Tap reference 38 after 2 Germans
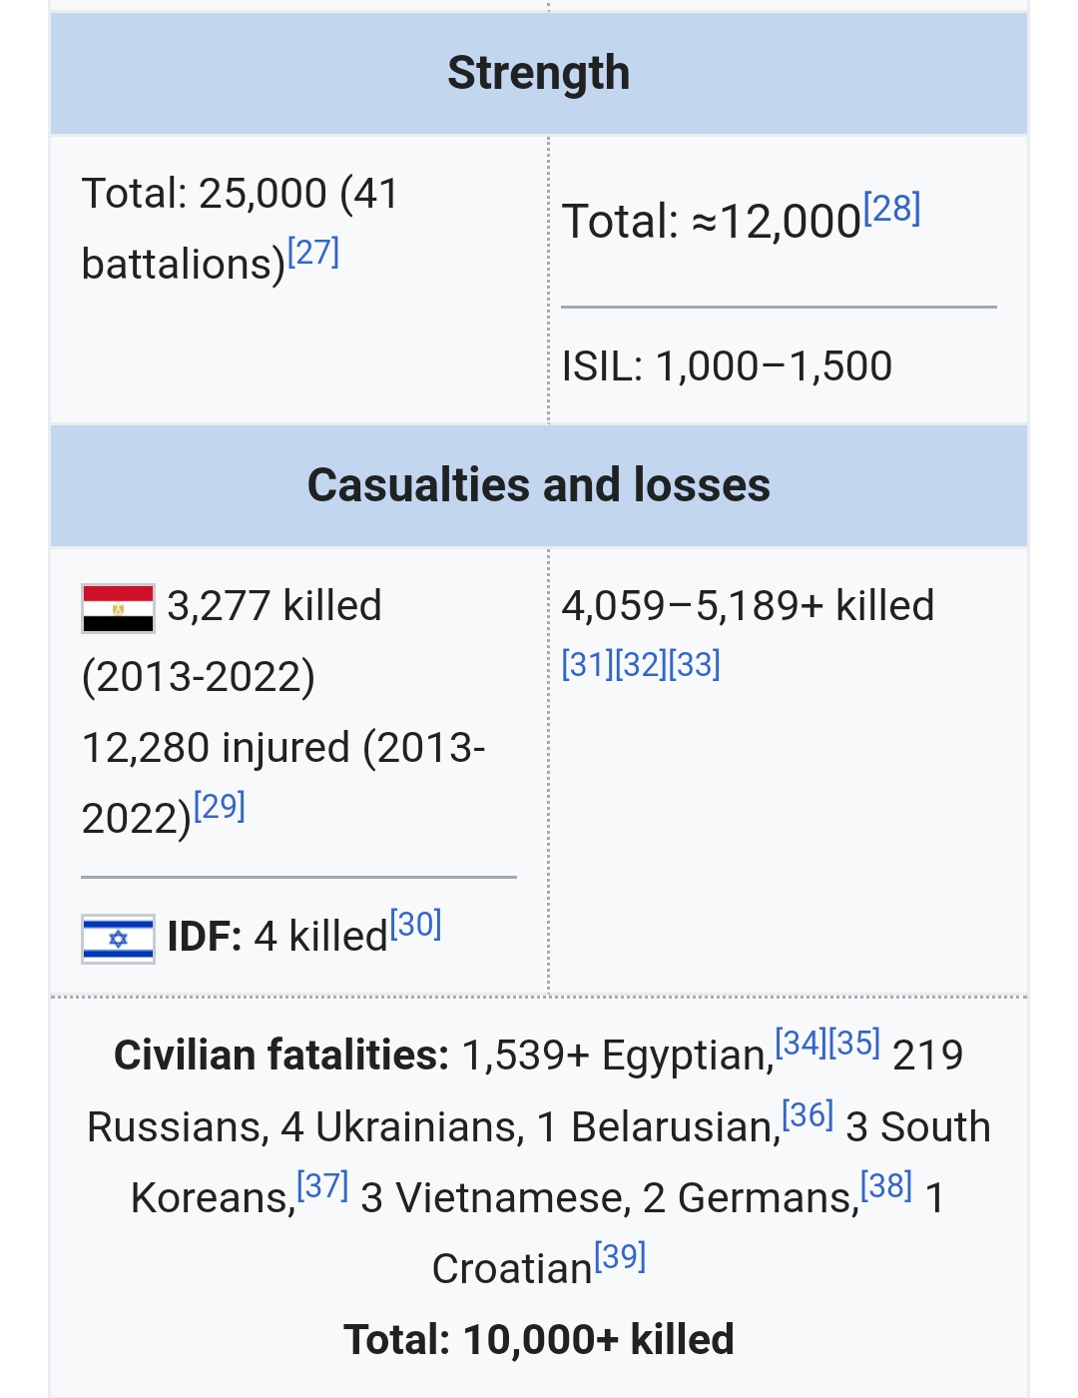This screenshot has height=1398, width=1078. coord(886,1185)
